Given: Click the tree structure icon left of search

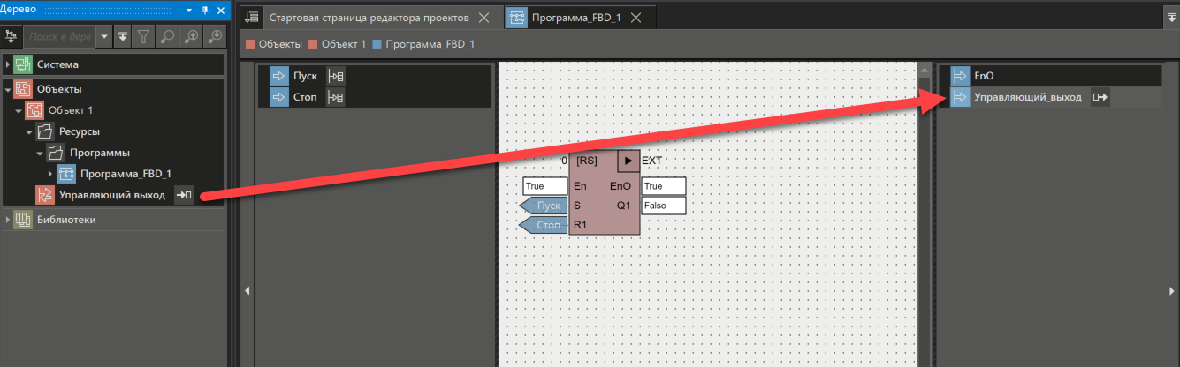Looking at the screenshot, I should pyautogui.click(x=11, y=36).
